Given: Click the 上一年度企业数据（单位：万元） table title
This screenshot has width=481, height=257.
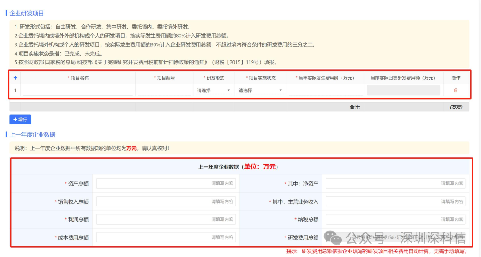Looking at the screenshot, I should point(238,167).
